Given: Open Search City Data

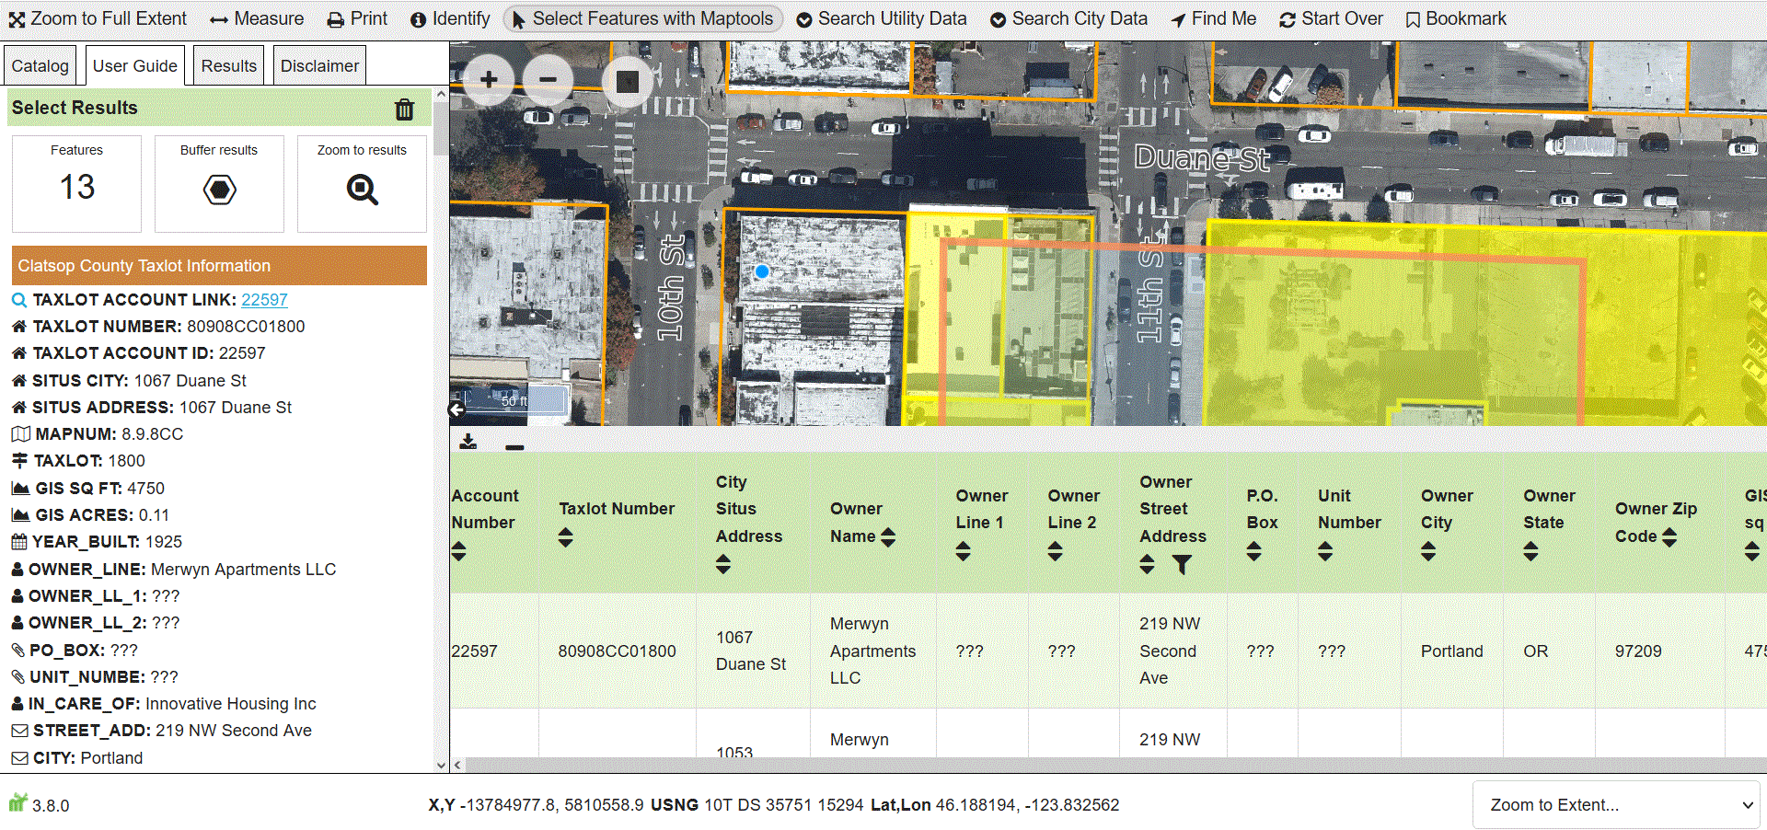Looking at the screenshot, I should (x=1068, y=18).
